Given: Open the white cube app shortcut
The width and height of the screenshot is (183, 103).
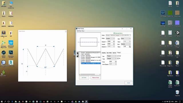Looking at the screenshot, I should coord(4,64).
